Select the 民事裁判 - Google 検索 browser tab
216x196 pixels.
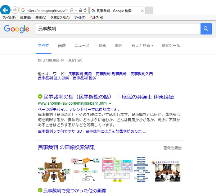click(117, 10)
